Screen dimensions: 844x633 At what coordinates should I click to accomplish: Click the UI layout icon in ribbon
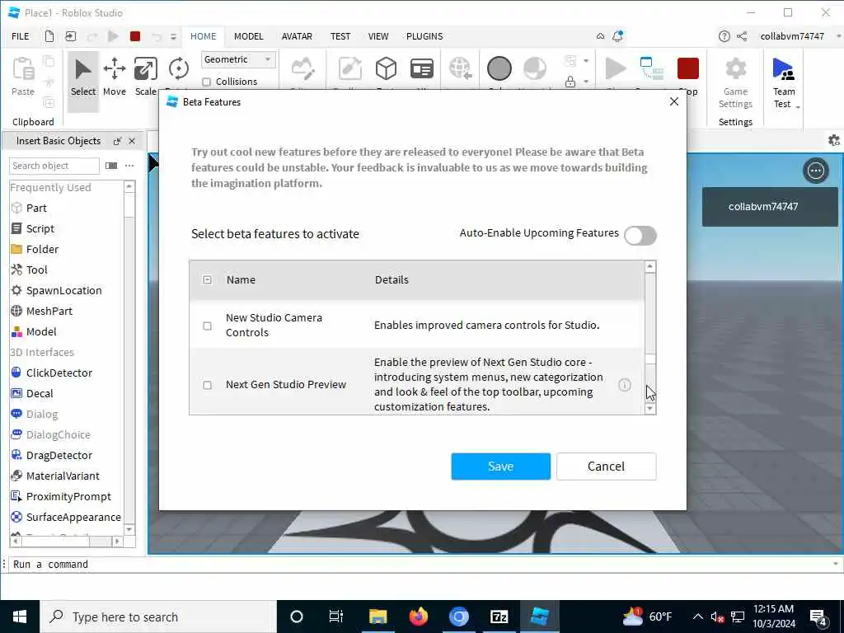point(422,69)
